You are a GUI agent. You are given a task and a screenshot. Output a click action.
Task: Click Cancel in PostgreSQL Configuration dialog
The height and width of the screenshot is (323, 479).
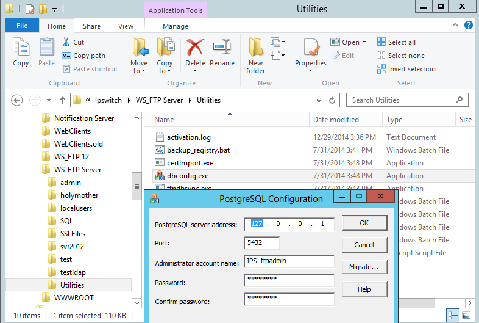364,245
